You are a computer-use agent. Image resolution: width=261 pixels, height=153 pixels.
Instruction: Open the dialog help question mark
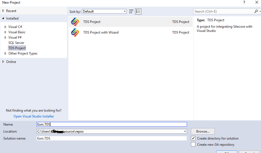(244, 2)
